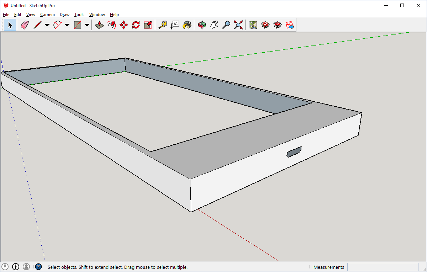
Task: Click the Send to LayOut icon
Action: pos(290,25)
